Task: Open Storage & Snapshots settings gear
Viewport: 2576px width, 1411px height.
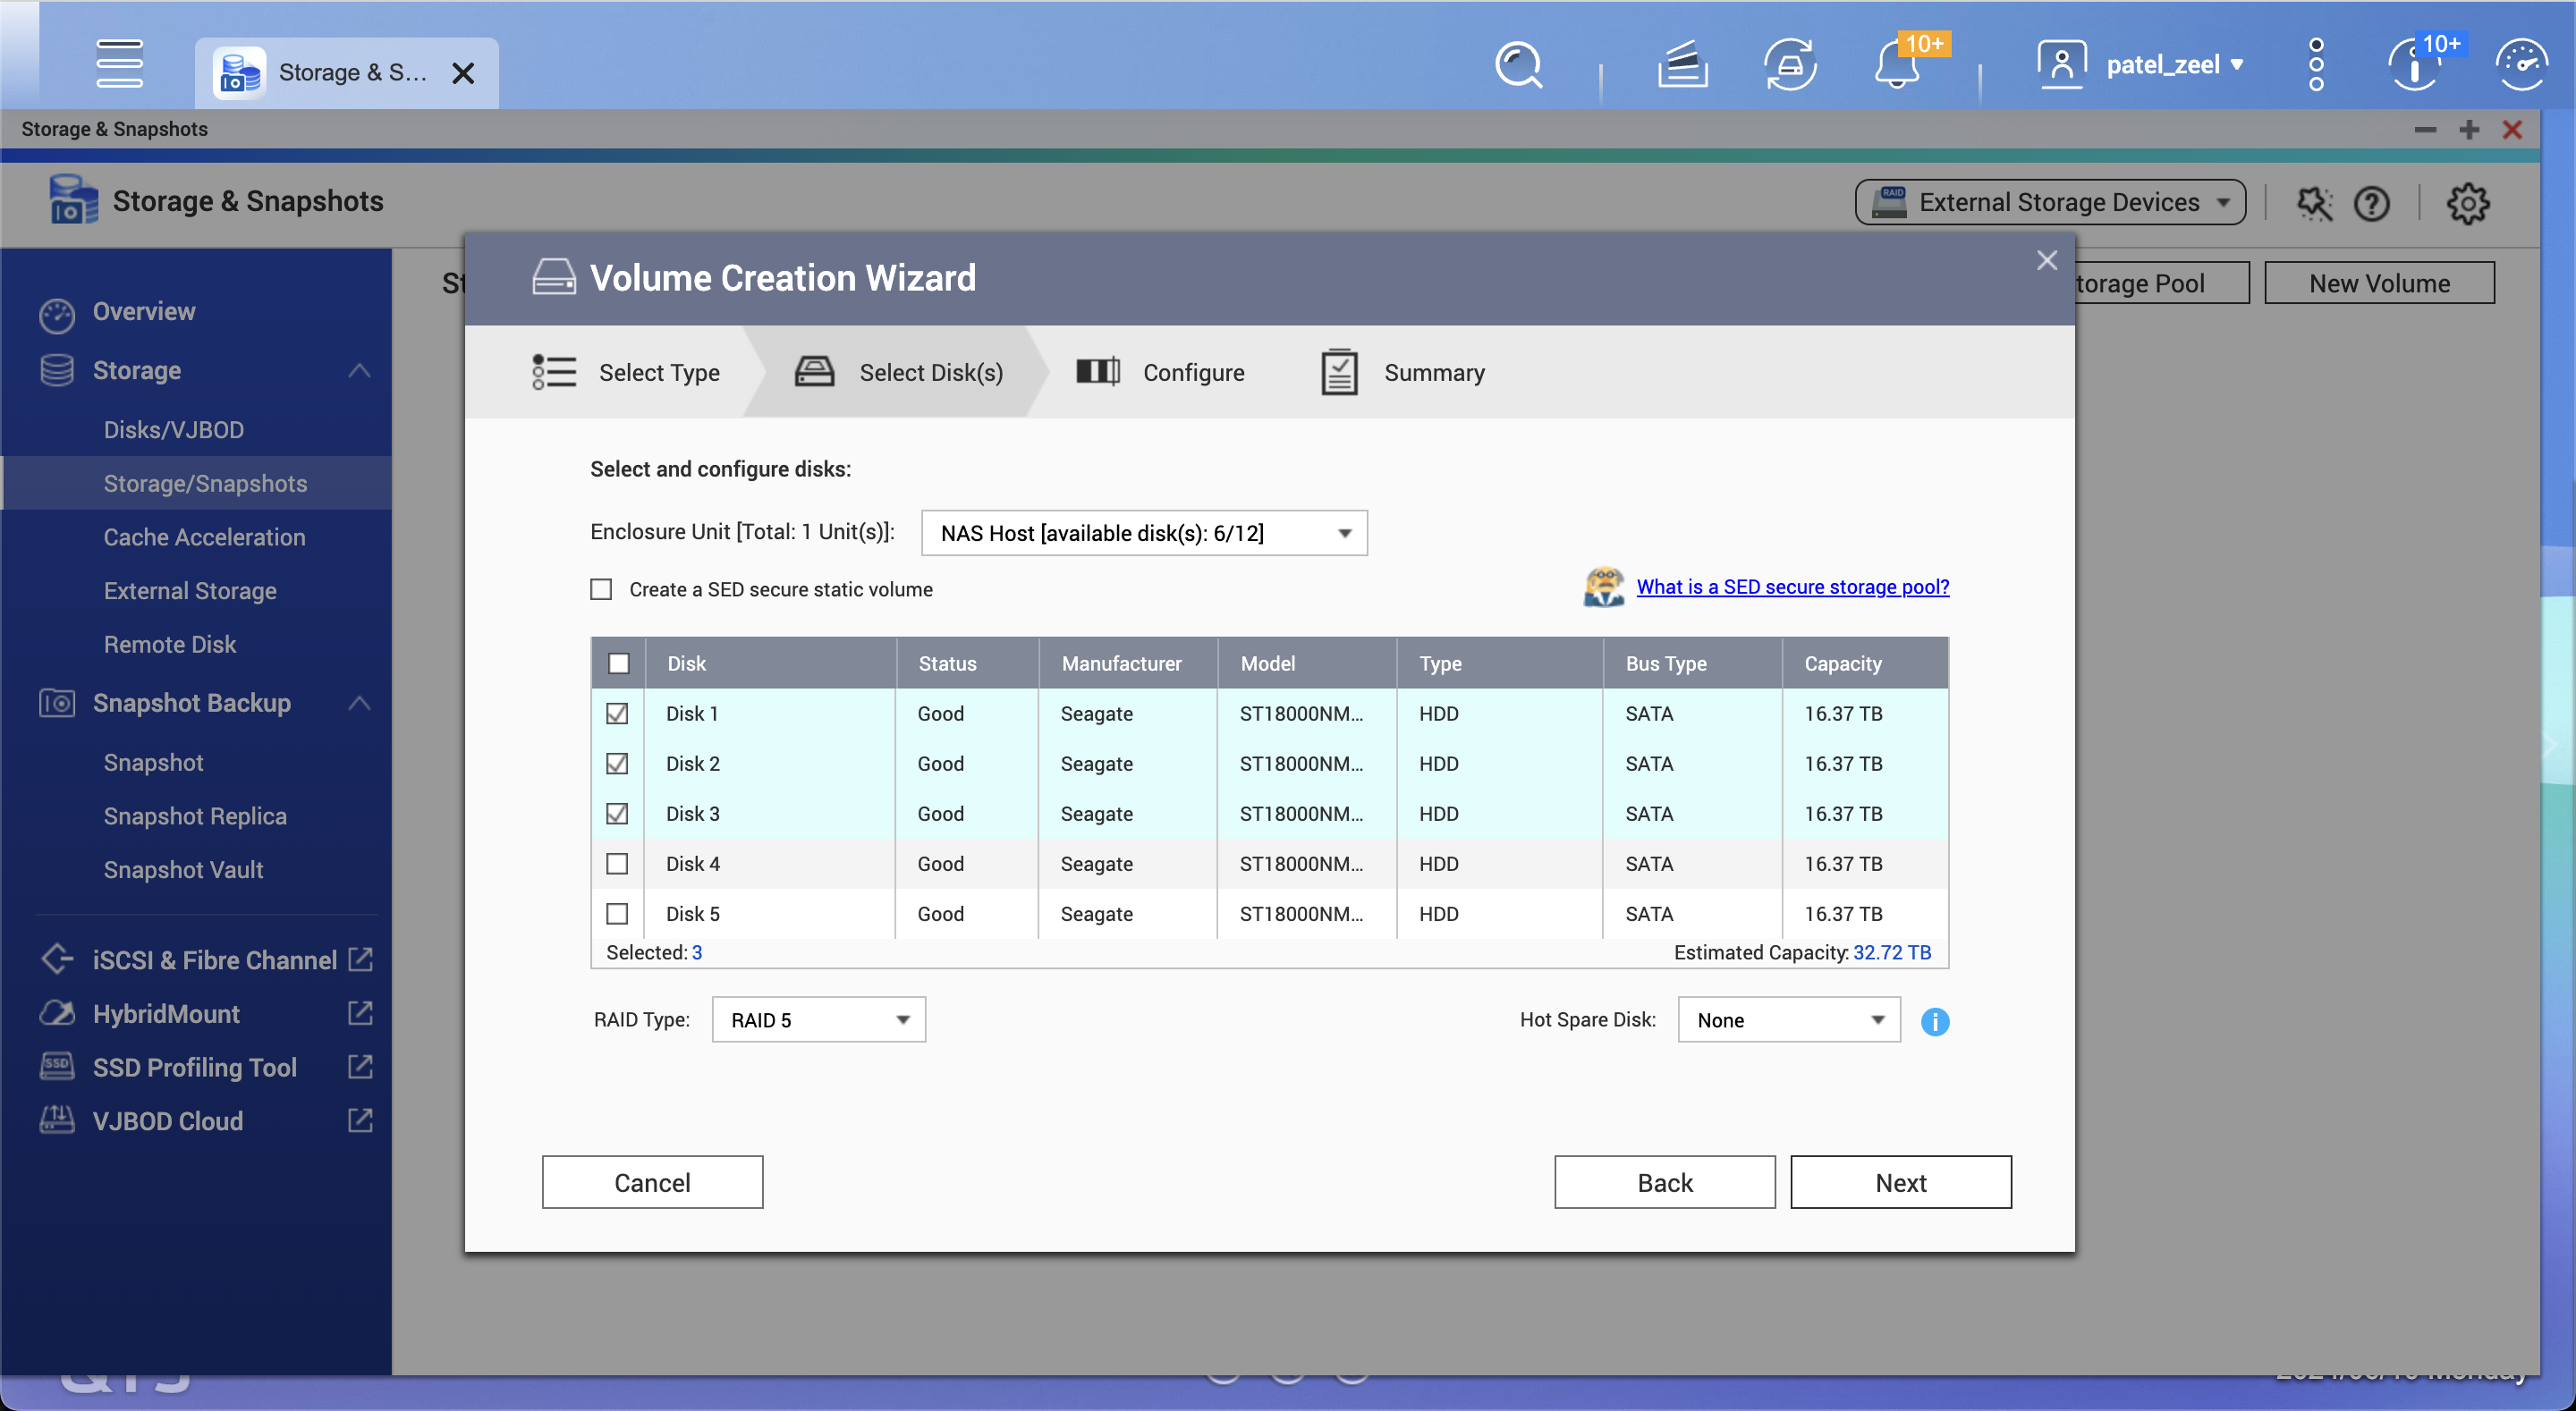Action: [2467, 203]
